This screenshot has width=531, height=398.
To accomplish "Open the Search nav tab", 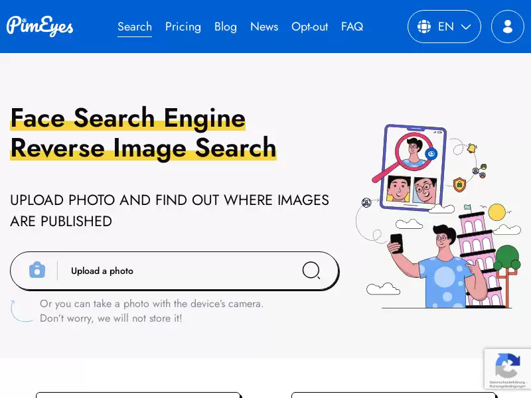I will point(135,27).
